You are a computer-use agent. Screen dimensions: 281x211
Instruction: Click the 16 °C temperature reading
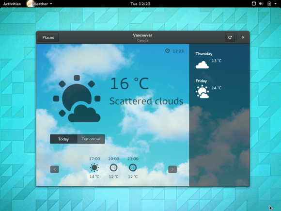(129, 83)
